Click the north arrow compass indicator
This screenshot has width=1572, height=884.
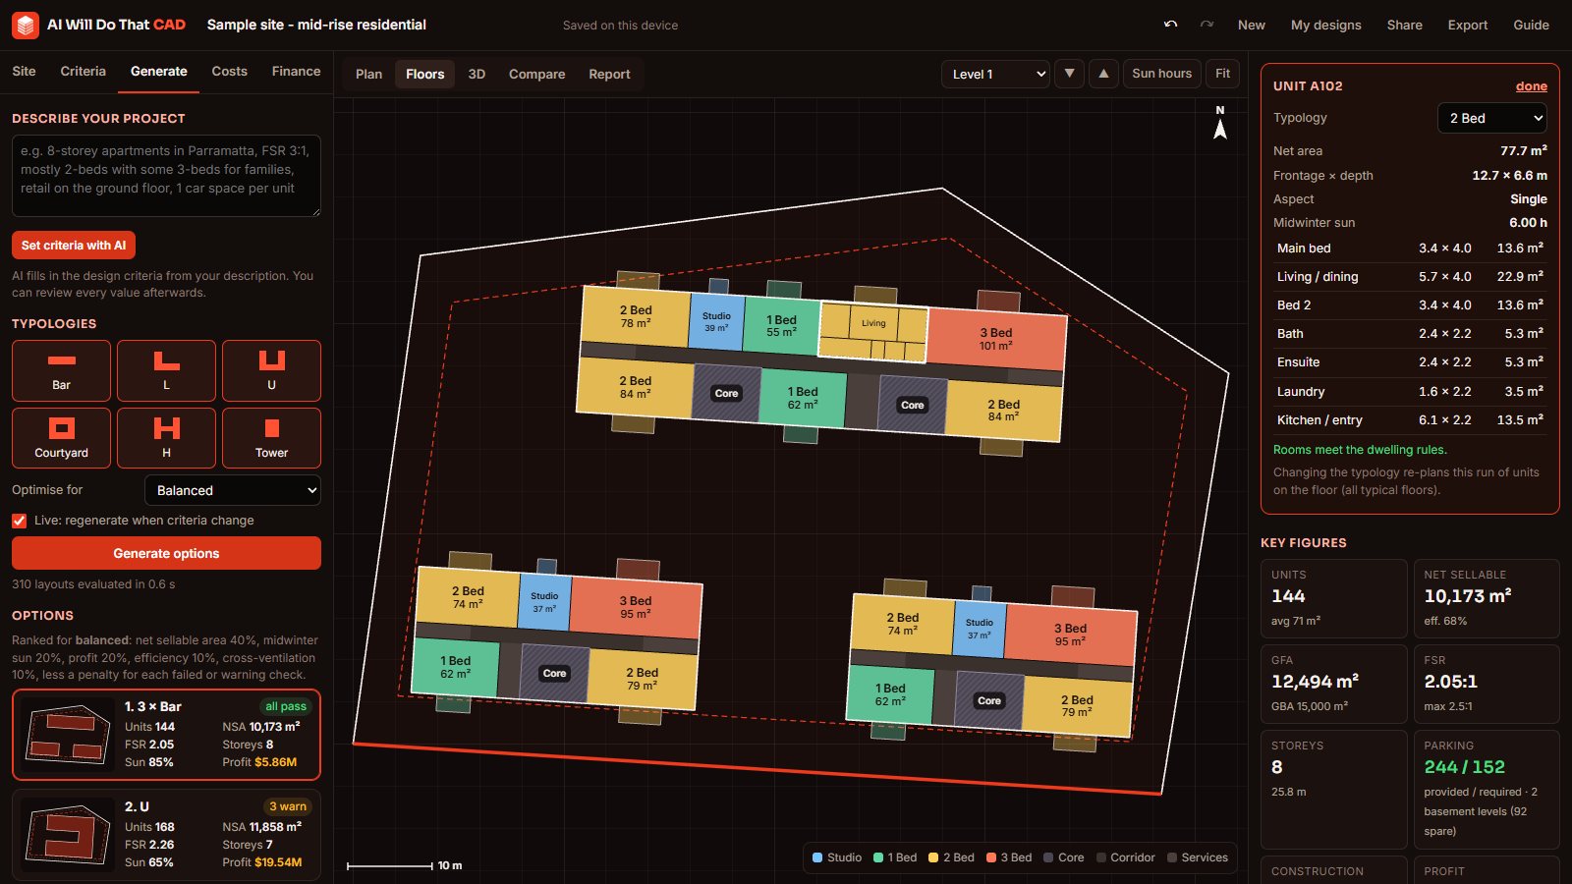1220,123
